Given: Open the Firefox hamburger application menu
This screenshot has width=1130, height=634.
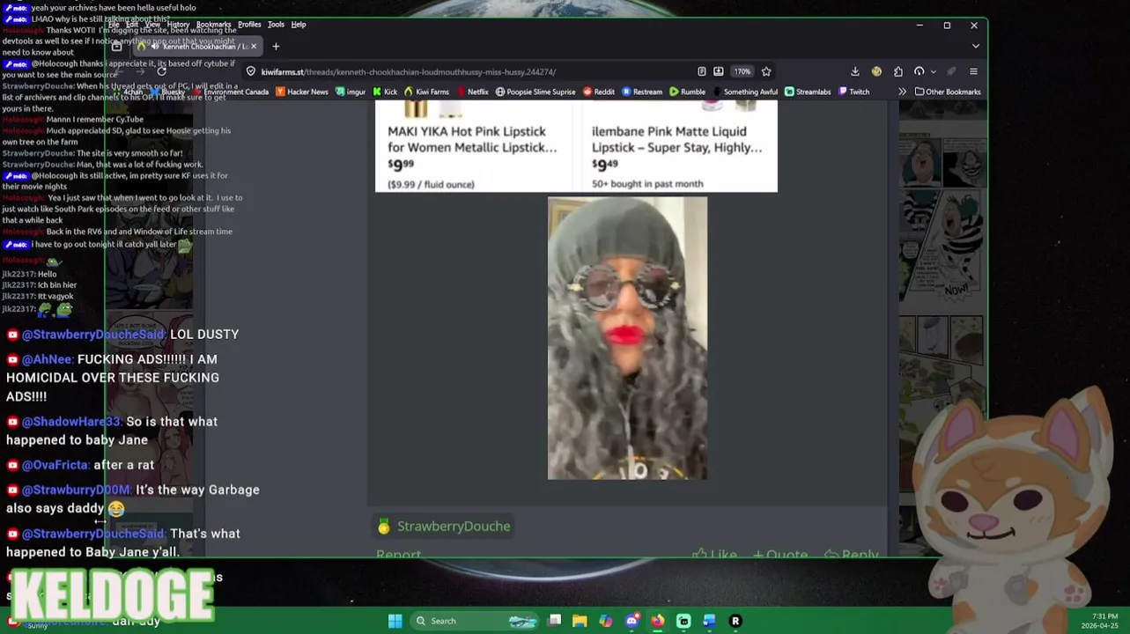Looking at the screenshot, I should (x=973, y=71).
